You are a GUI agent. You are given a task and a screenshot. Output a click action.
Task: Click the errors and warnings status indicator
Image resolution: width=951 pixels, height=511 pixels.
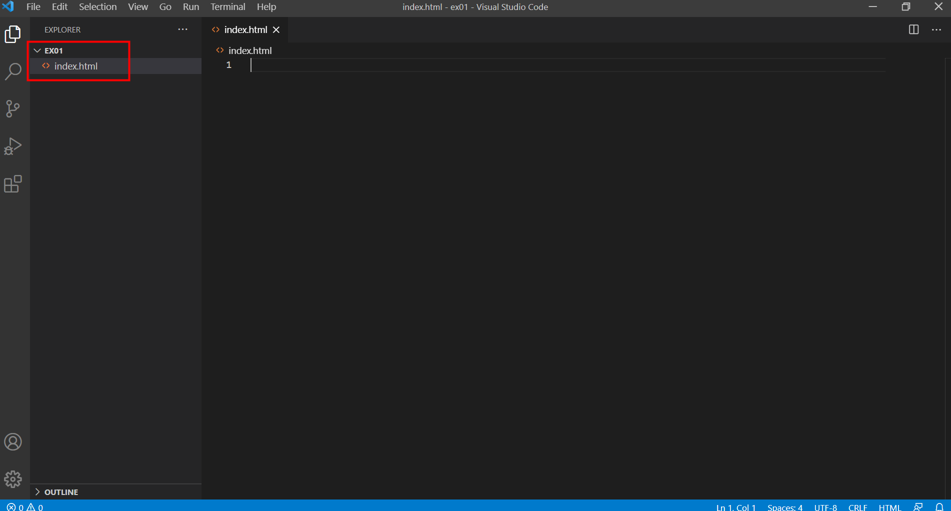pyautogui.click(x=25, y=506)
